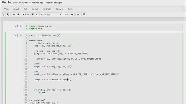
Task: Click the table of contents list icon
Action: pyautogui.click(x=84, y=14)
